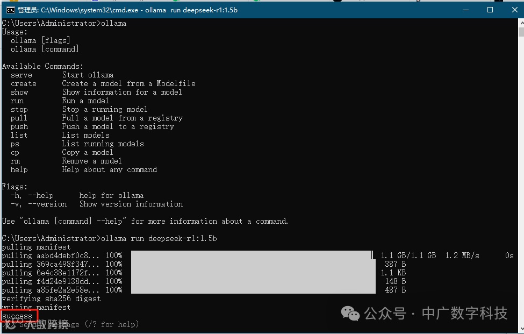Click '1.2 MB/s' download speed
524x334 pixels.
tap(462, 256)
